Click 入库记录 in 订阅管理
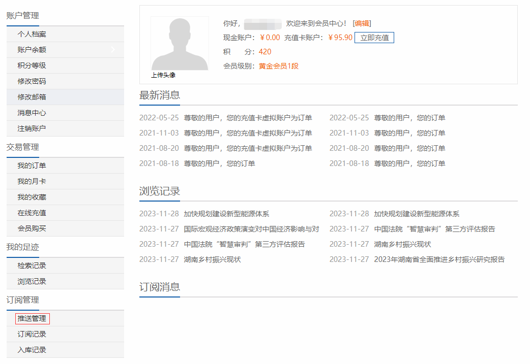 (x=32, y=350)
